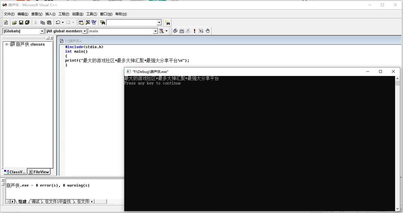Click the New Text File icon
The width and height of the screenshot is (403, 213).
[6, 23]
